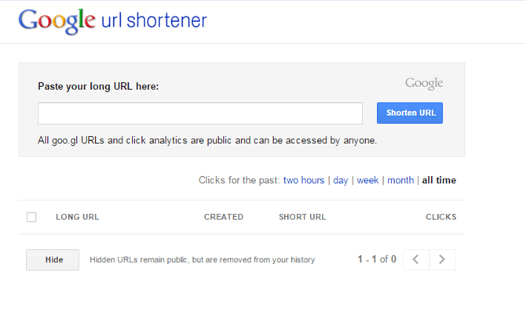526x336 pixels.
Task: Click the Shorten URL button
Action: 410,113
